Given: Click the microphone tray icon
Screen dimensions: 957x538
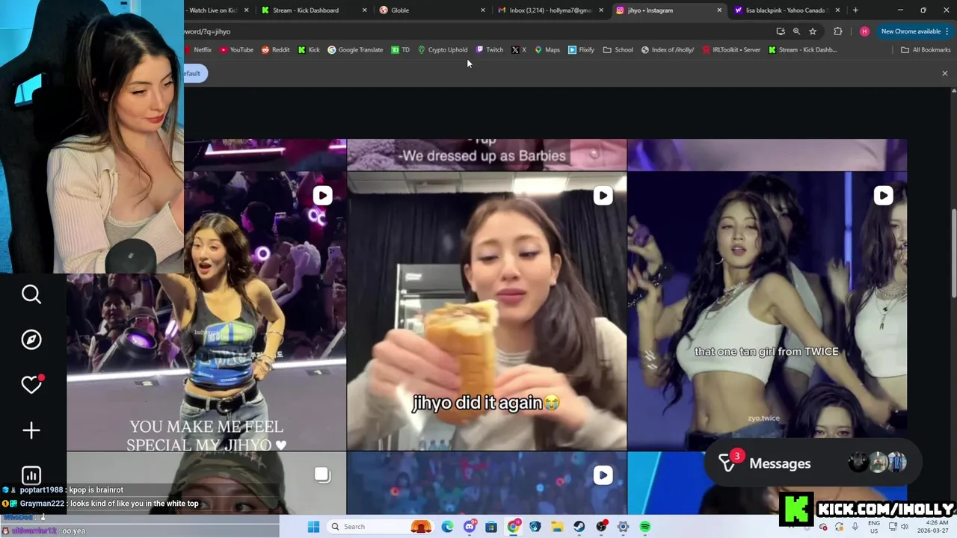Looking at the screenshot, I should (855, 527).
